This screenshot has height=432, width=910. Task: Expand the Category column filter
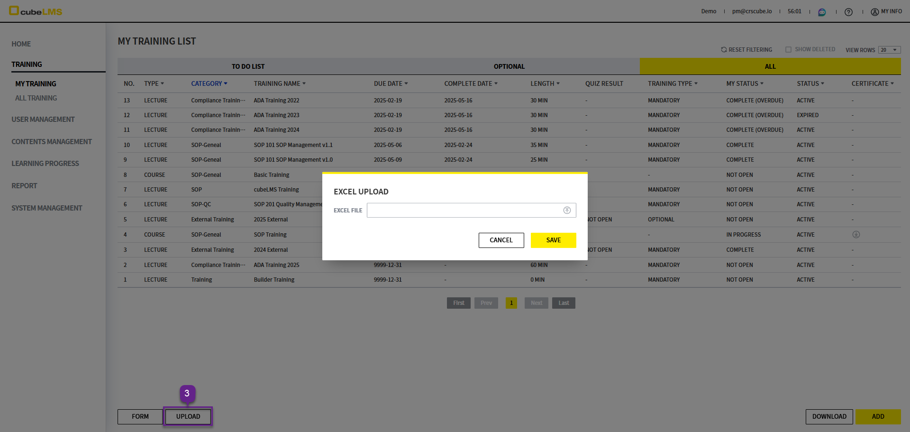click(x=209, y=83)
